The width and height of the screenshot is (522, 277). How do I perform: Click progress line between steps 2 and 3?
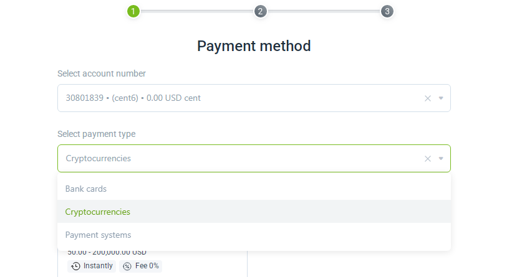[324, 11]
